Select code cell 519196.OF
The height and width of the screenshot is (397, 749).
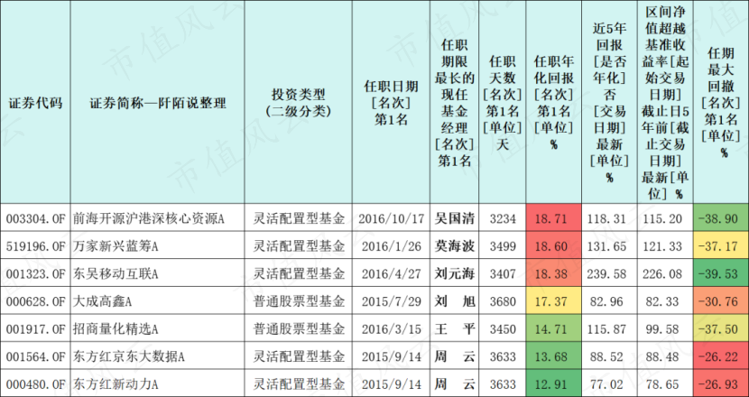pyautogui.click(x=35, y=245)
